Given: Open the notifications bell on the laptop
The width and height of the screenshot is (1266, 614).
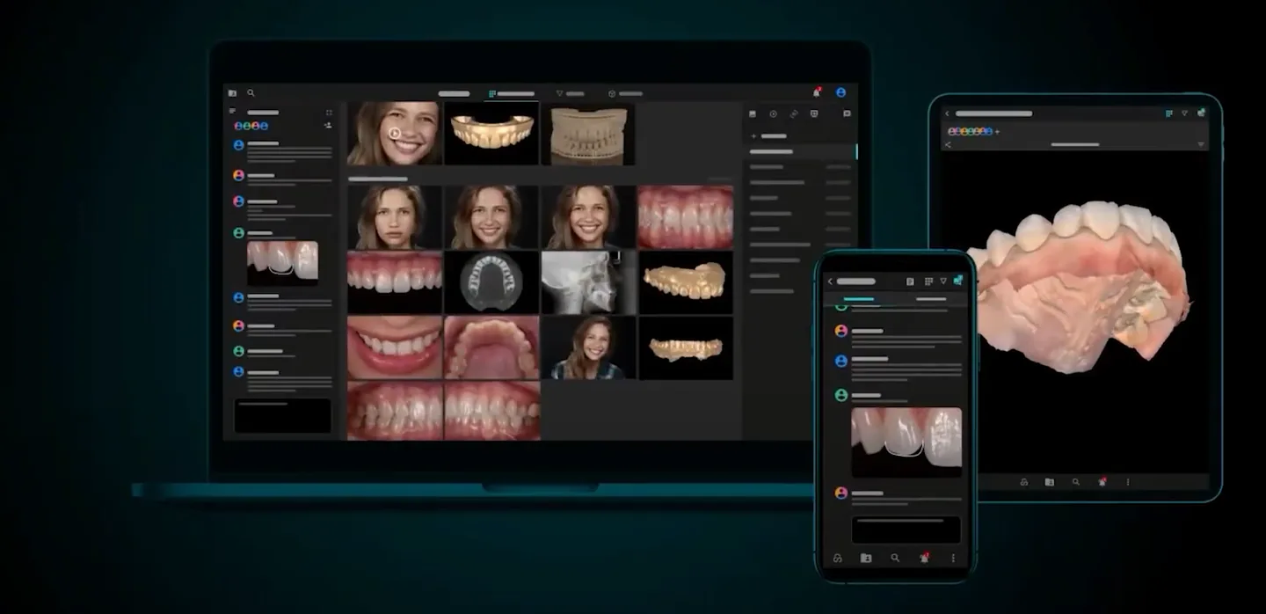Looking at the screenshot, I should [x=817, y=92].
